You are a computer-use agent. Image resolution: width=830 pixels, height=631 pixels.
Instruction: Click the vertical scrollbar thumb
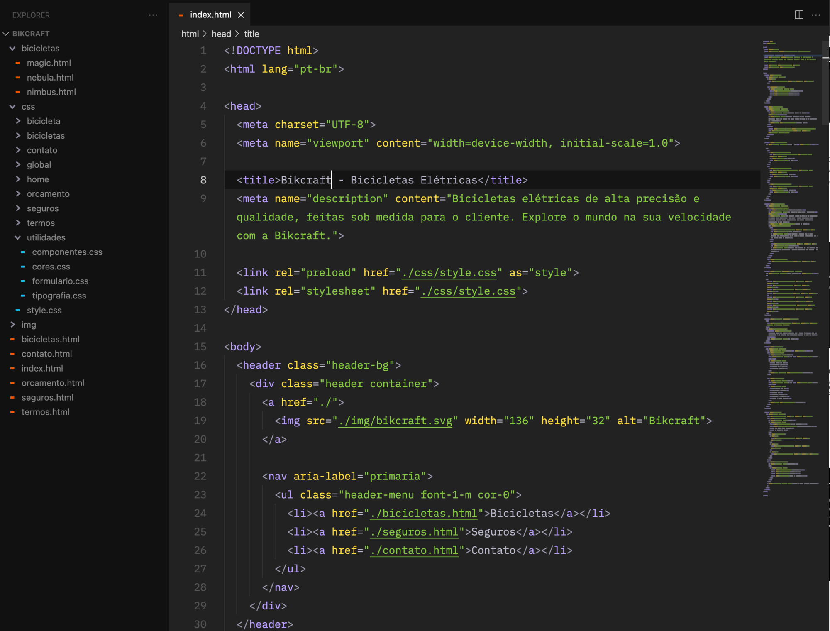click(x=825, y=82)
